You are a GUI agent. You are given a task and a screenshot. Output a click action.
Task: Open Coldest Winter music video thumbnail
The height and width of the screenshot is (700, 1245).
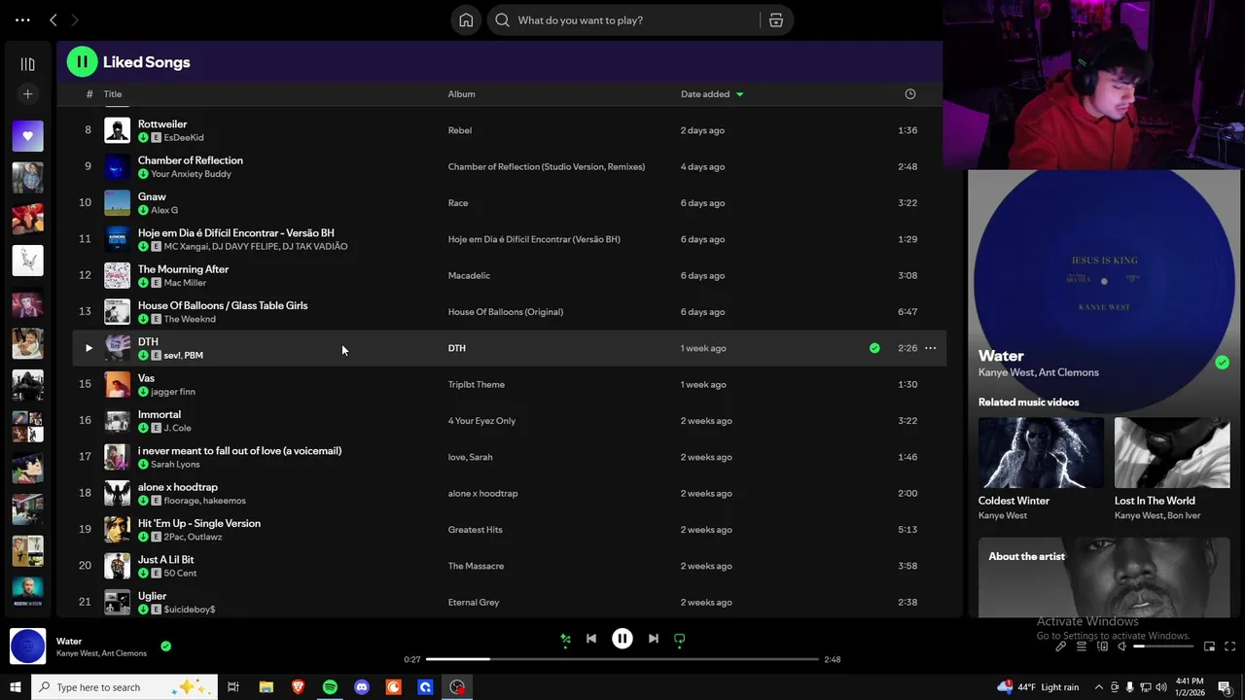pos(1041,452)
